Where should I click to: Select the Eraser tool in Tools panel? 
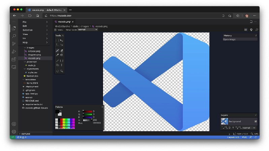(62, 51)
